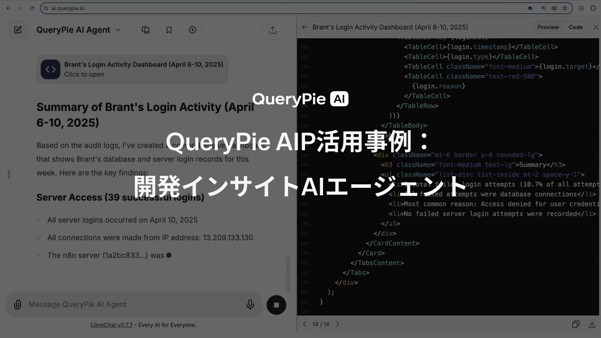Click the duplicate pages icon in chat header

coord(145,30)
